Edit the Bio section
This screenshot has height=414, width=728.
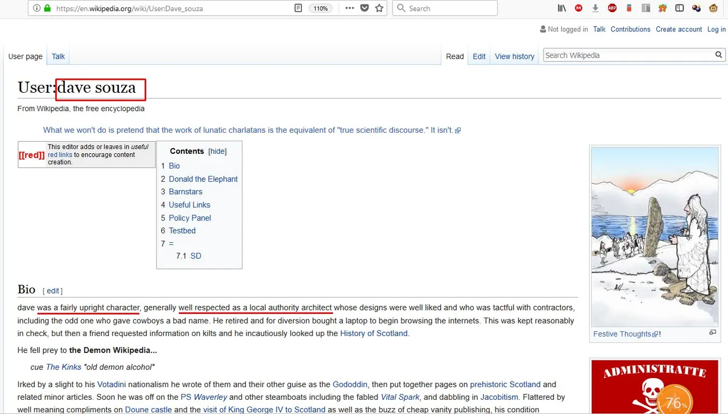point(53,291)
